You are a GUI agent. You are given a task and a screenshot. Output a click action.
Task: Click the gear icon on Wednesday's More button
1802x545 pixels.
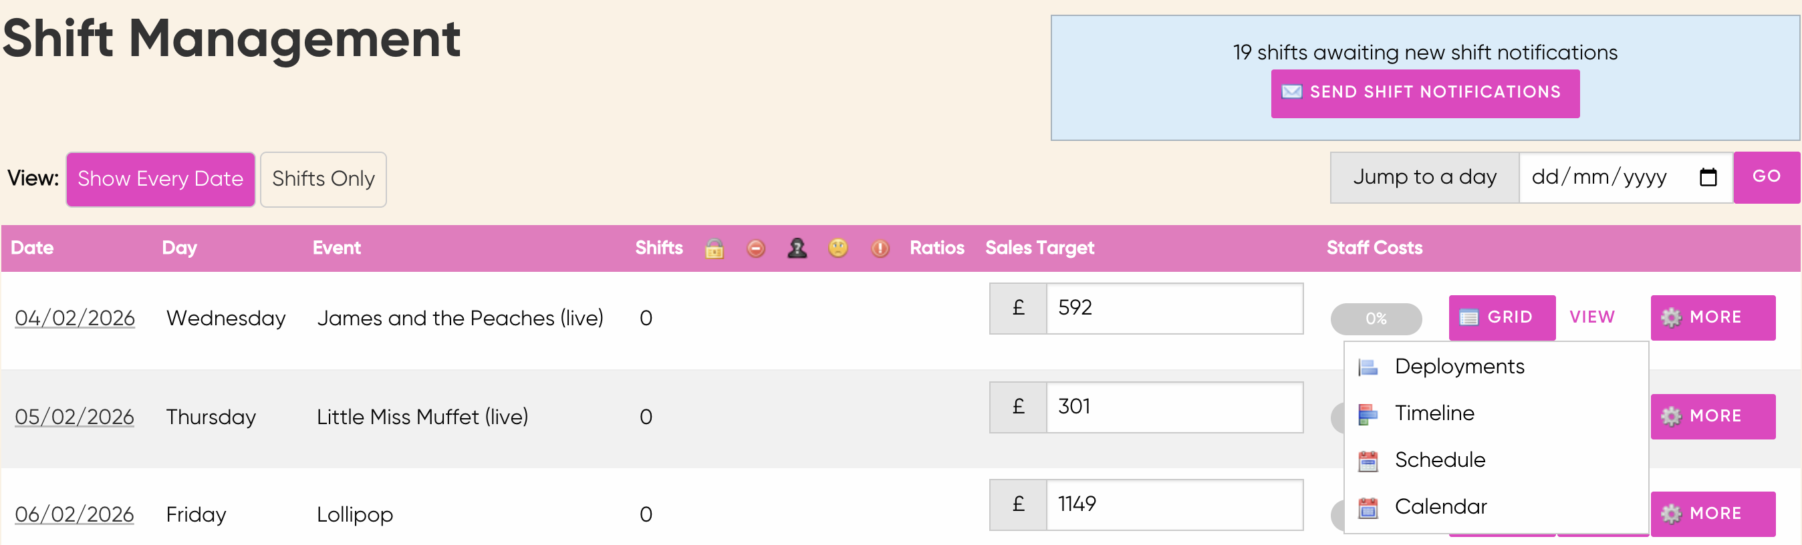1671,318
